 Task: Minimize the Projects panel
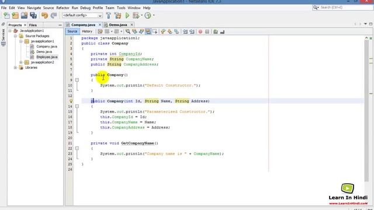(x=60, y=25)
